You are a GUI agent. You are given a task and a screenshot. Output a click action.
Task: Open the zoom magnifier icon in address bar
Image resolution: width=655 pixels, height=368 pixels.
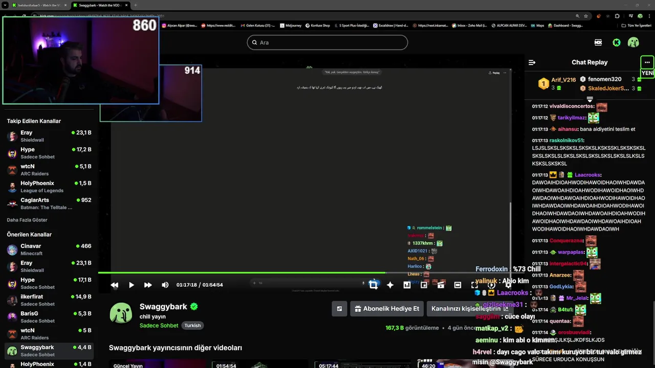(x=578, y=16)
